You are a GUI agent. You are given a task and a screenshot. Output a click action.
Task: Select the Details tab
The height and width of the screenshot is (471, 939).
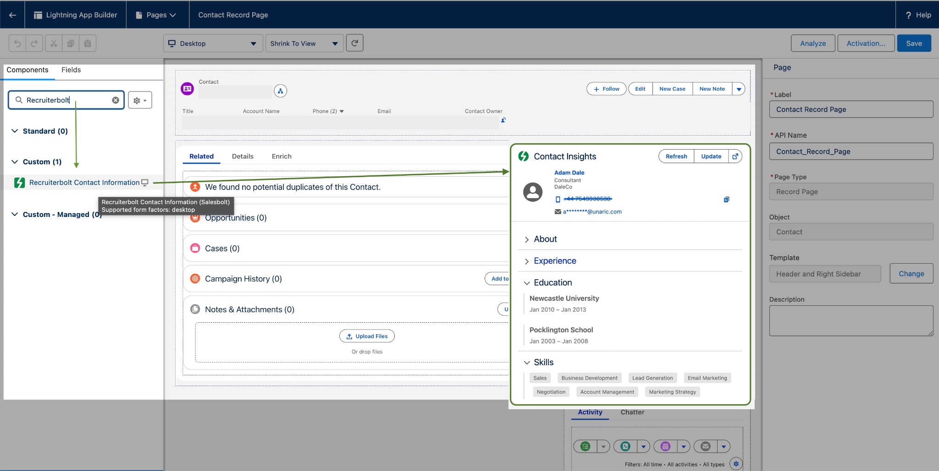coord(243,157)
